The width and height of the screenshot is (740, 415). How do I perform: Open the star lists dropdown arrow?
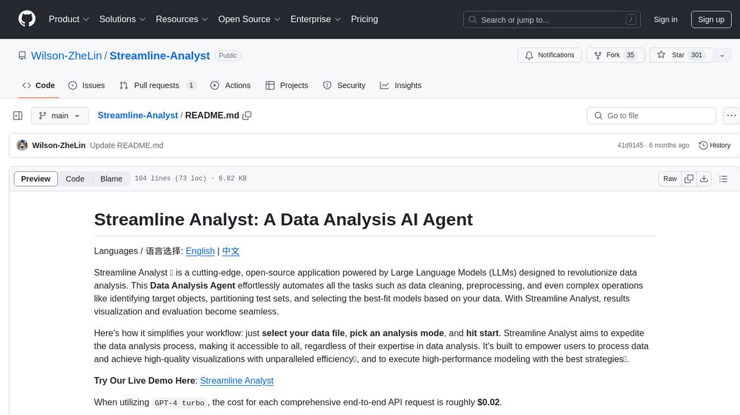[722, 55]
